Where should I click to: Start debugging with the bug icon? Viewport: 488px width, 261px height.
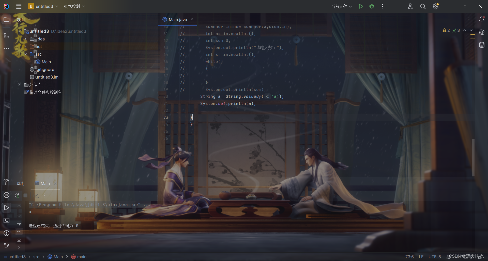pyautogui.click(x=372, y=6)
